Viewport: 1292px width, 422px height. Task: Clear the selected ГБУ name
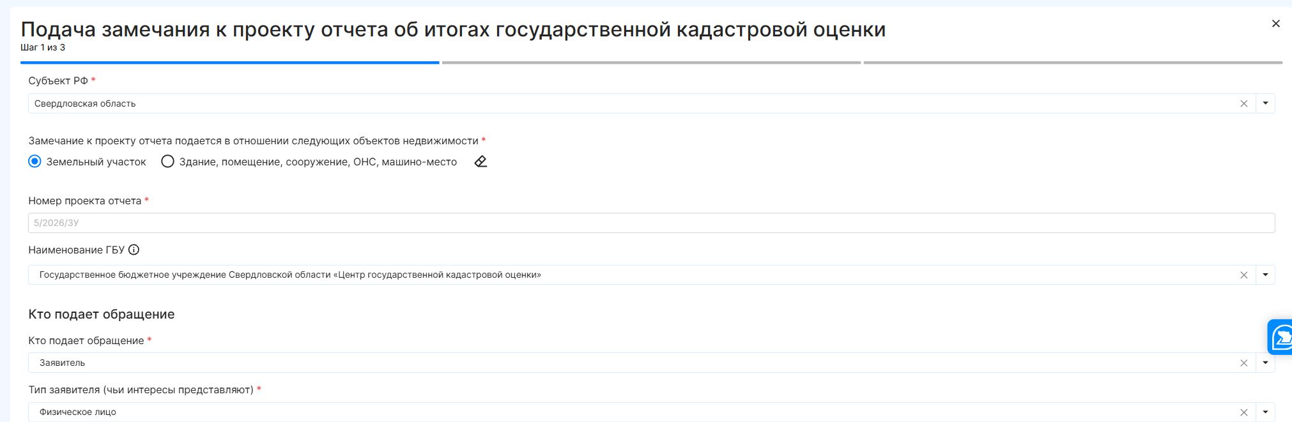click(1243, 275)
